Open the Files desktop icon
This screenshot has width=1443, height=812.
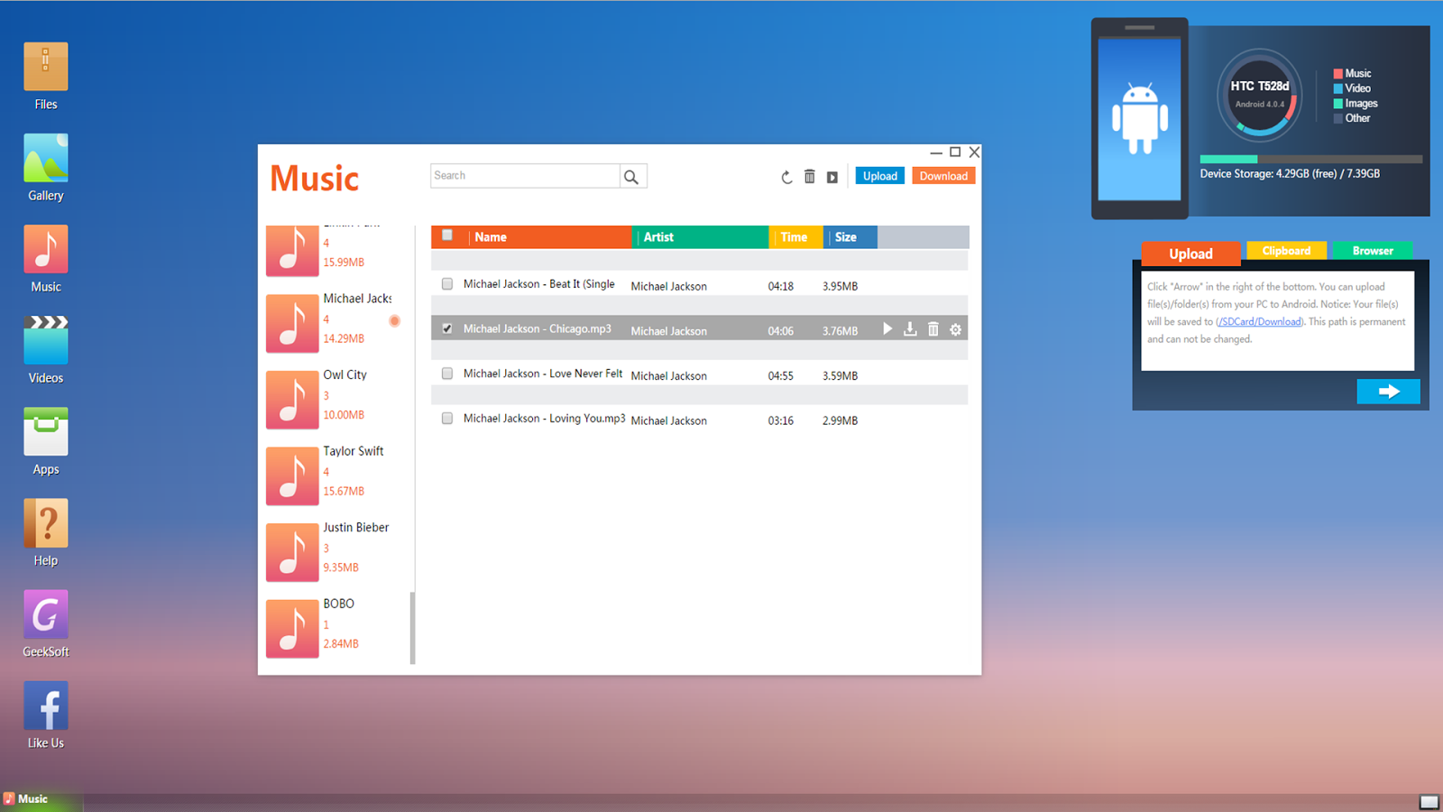46,67
